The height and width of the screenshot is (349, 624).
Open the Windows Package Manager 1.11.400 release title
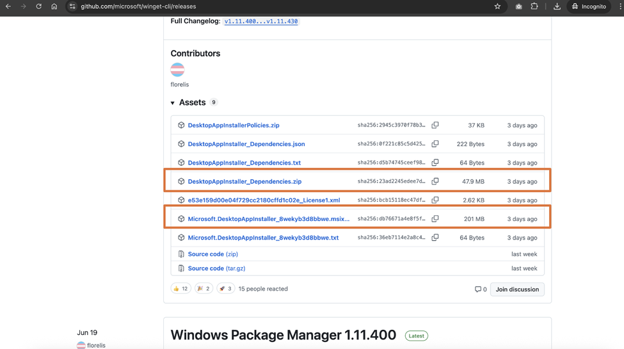284,335
